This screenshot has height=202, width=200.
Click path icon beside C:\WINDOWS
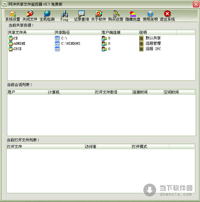pyautogui.click(x=57, y=43)
